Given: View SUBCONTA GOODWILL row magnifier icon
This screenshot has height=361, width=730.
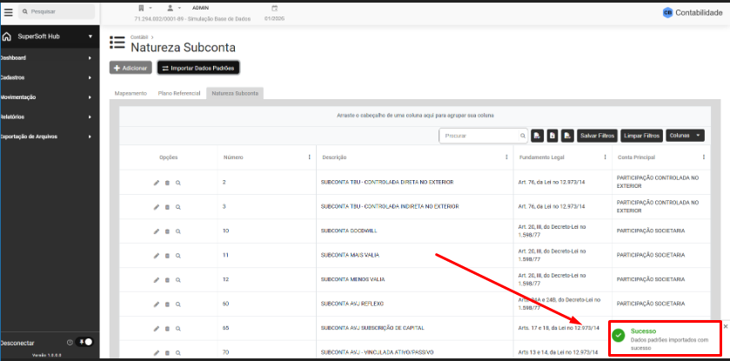Looking at the screenshot, I should click(177, 231).
